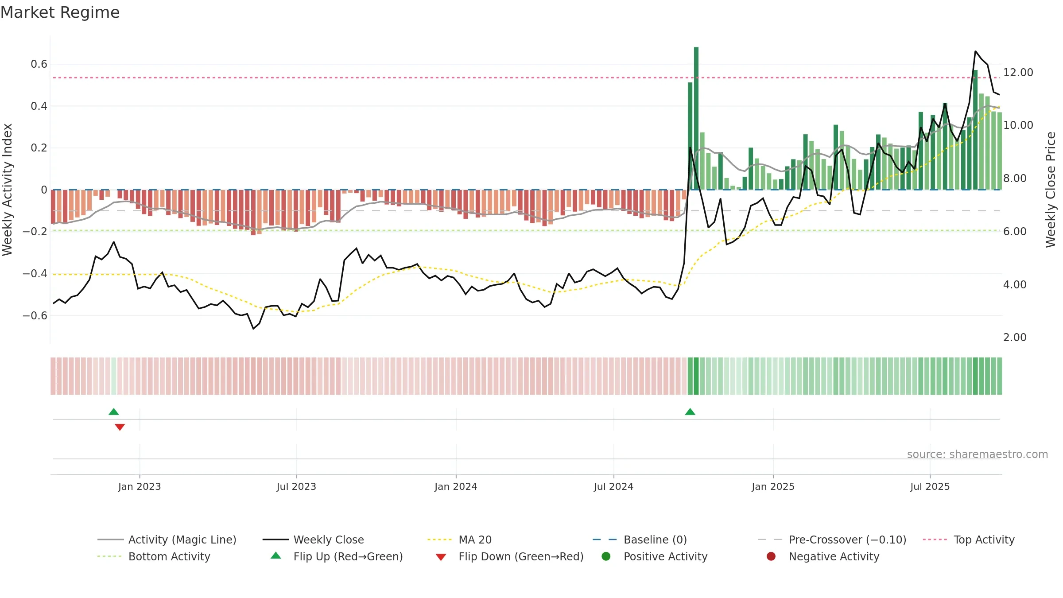Click the green Positive Activity legend circle
This screenshot has width=1063, height=598.
pyautogui.click(x=606, y=556)
